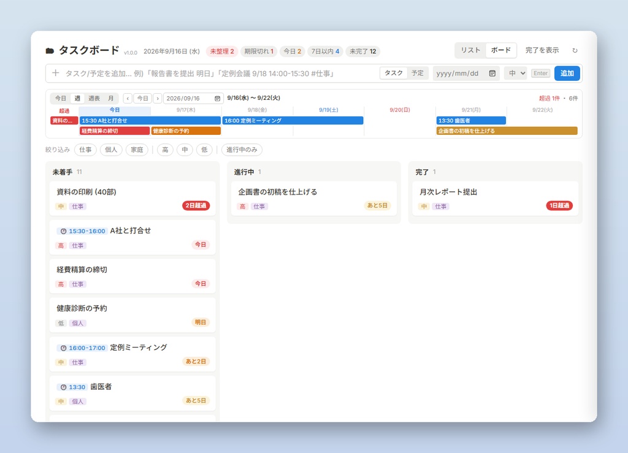628x453 pixels.
Task: Go to next week with right arrow
Action: click(158, 99)
